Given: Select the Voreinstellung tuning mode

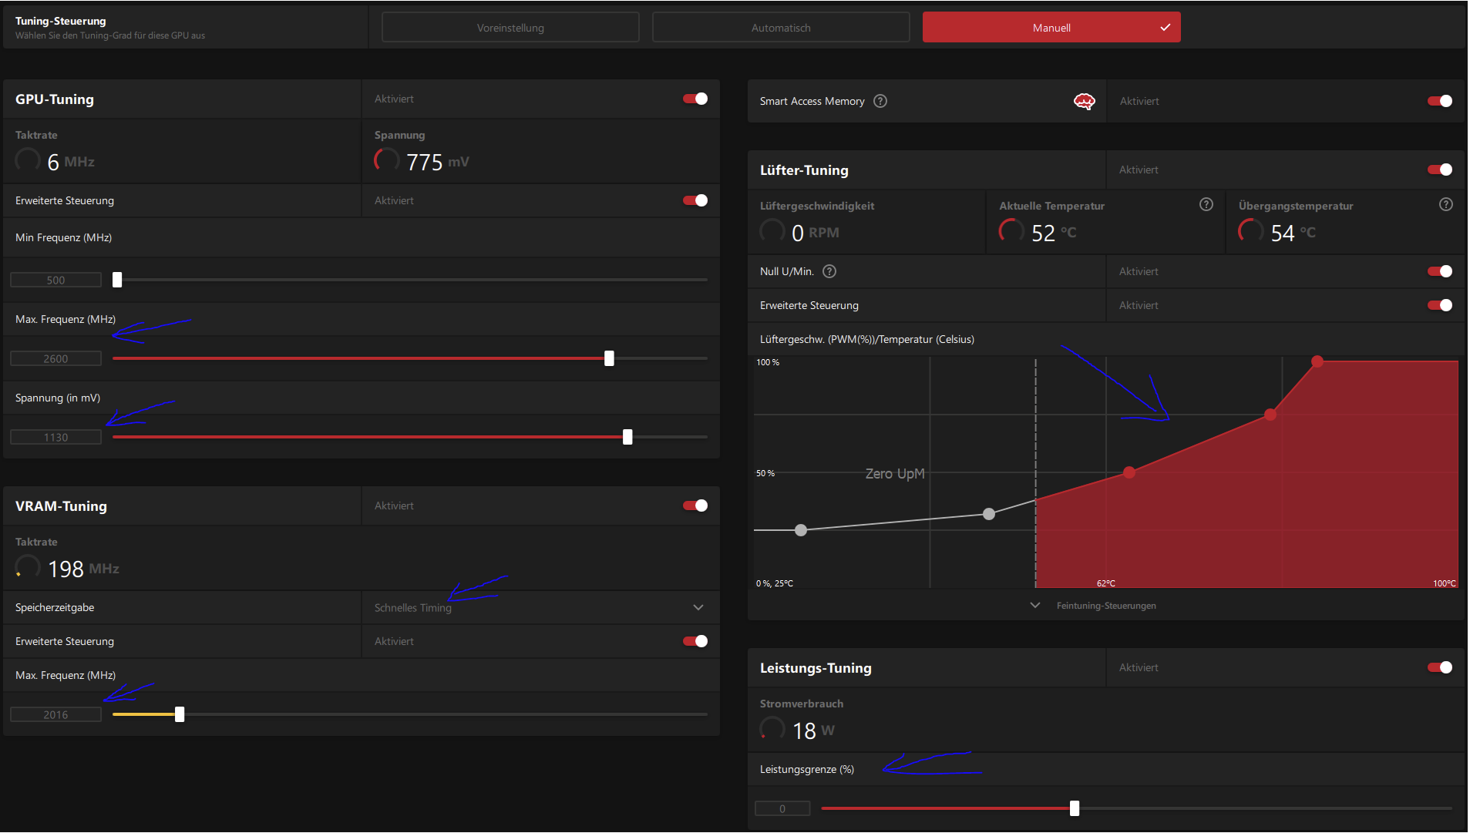Looking at the screenshot, I should [x=510, y=28].
